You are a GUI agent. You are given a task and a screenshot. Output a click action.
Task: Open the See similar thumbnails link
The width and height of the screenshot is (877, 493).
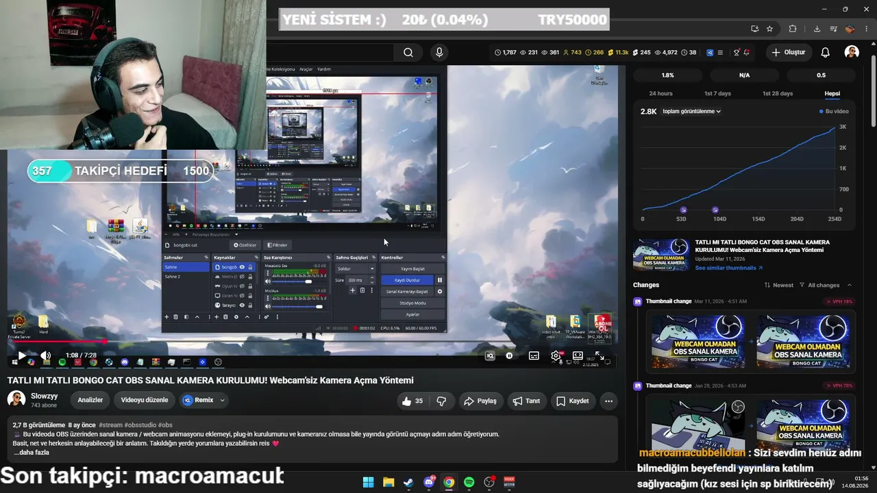729,268
